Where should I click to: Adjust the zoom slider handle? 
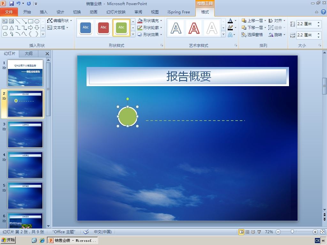click(292, 232)
